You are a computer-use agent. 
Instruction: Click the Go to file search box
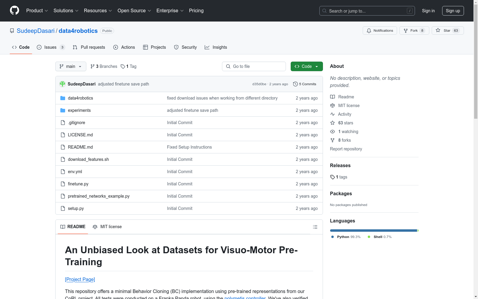point(254,66)
